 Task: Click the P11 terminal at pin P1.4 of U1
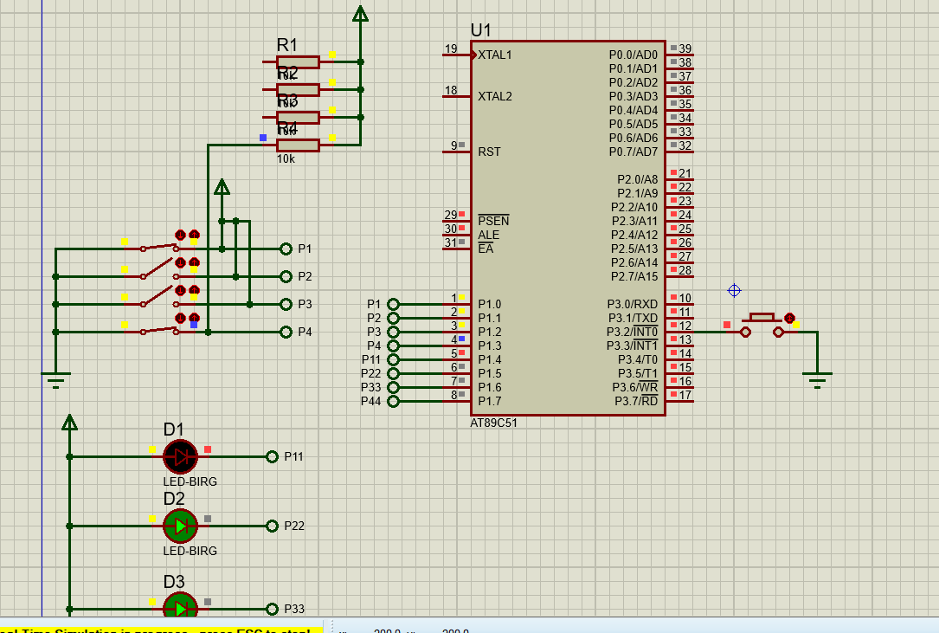pos(393,359)
